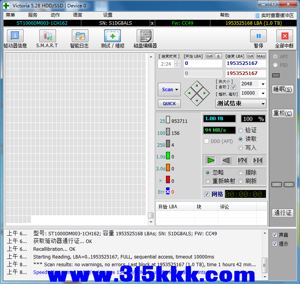Open the 帮助 menu

[225, 15]
